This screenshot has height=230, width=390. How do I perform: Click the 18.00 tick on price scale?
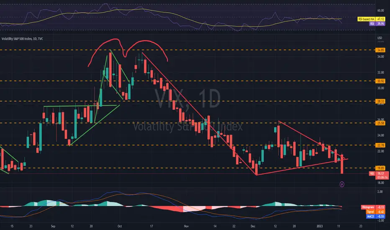pyautogui.click(x=380, y=183)
